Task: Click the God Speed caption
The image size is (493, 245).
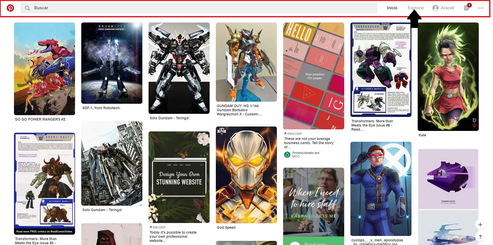Action: 226,227
